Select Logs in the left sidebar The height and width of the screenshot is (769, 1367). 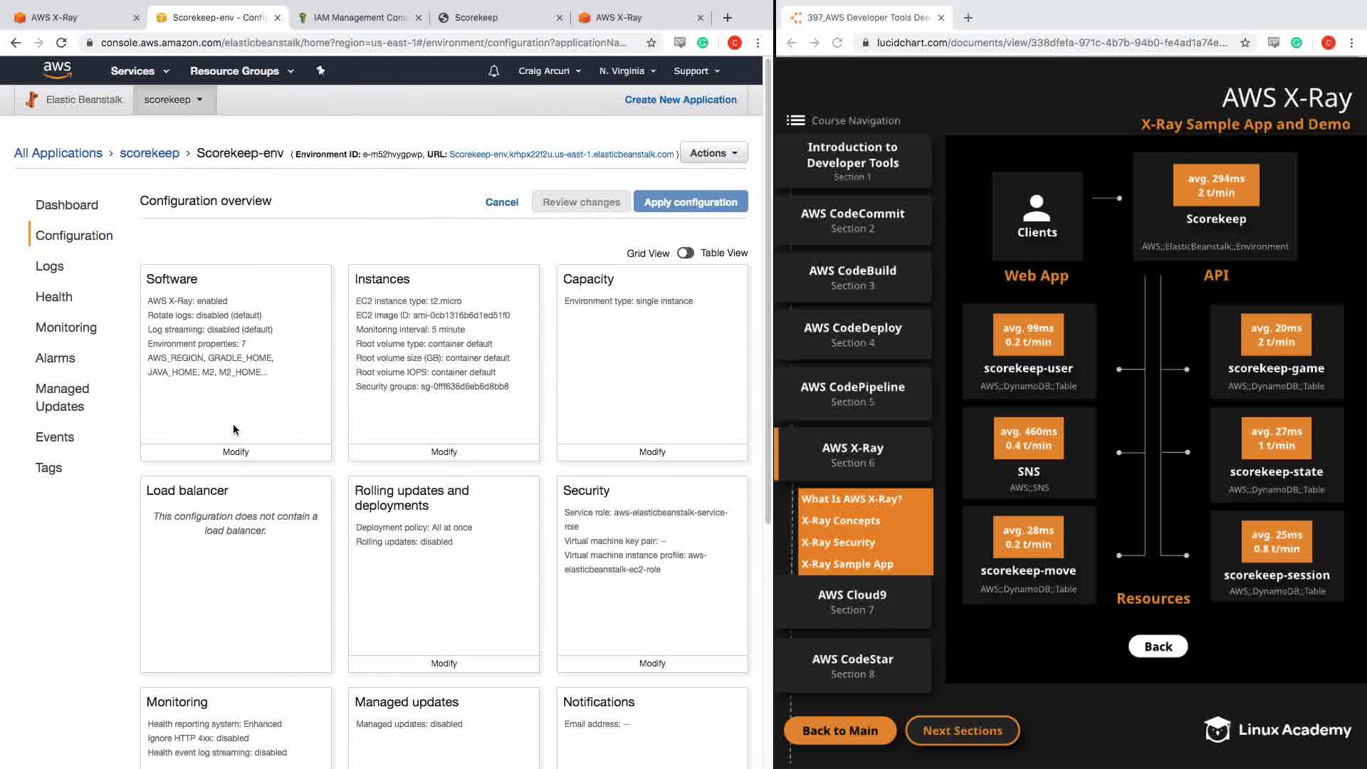[49, 266]
